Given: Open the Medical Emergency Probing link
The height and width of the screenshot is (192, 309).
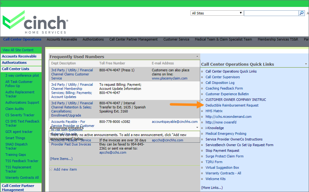Looking at the screenshot, I should 226,134.
